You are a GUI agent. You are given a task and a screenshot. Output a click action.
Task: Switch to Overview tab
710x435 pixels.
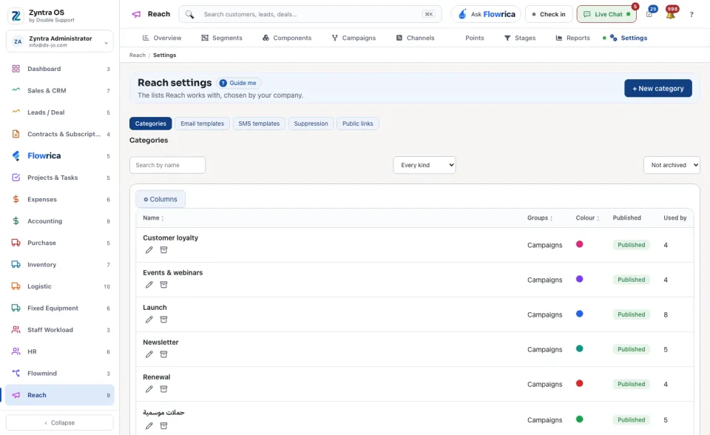162,38
